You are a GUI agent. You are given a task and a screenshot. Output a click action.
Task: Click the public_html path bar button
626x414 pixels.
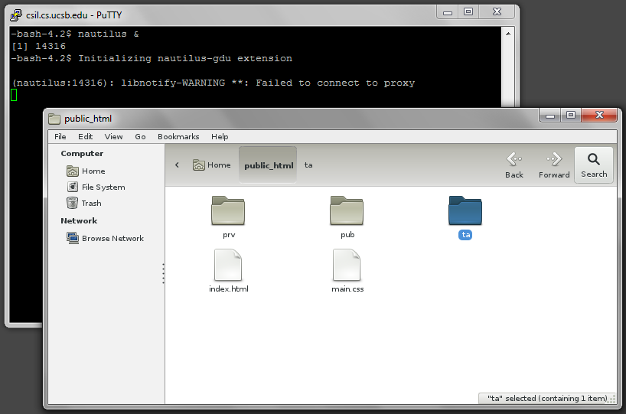click(x=269, y=165)
